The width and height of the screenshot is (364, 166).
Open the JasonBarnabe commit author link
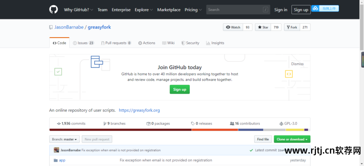click(x=70, y=150)
